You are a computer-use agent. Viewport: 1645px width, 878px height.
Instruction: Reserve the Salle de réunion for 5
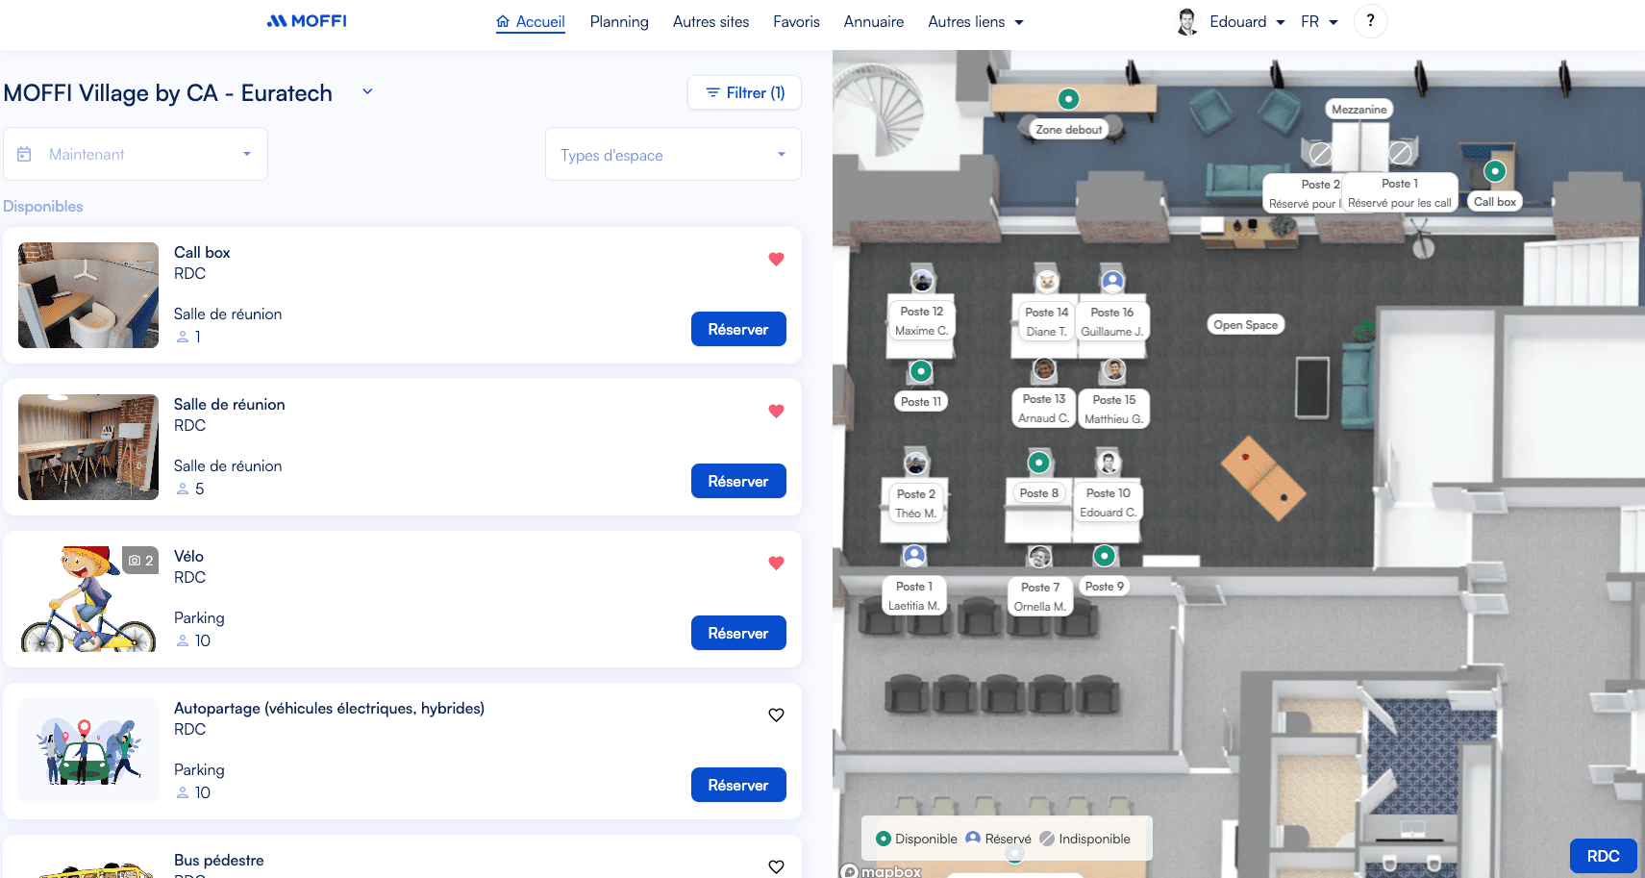(738, 481)
